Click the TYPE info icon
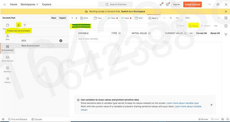 (x=119, y=33)
